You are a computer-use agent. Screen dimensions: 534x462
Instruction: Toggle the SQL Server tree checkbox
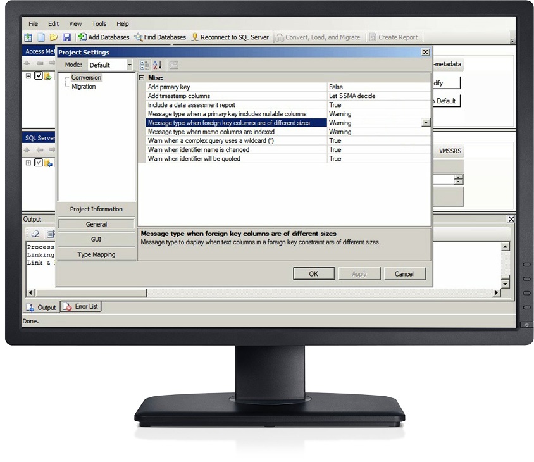(39, 163)
